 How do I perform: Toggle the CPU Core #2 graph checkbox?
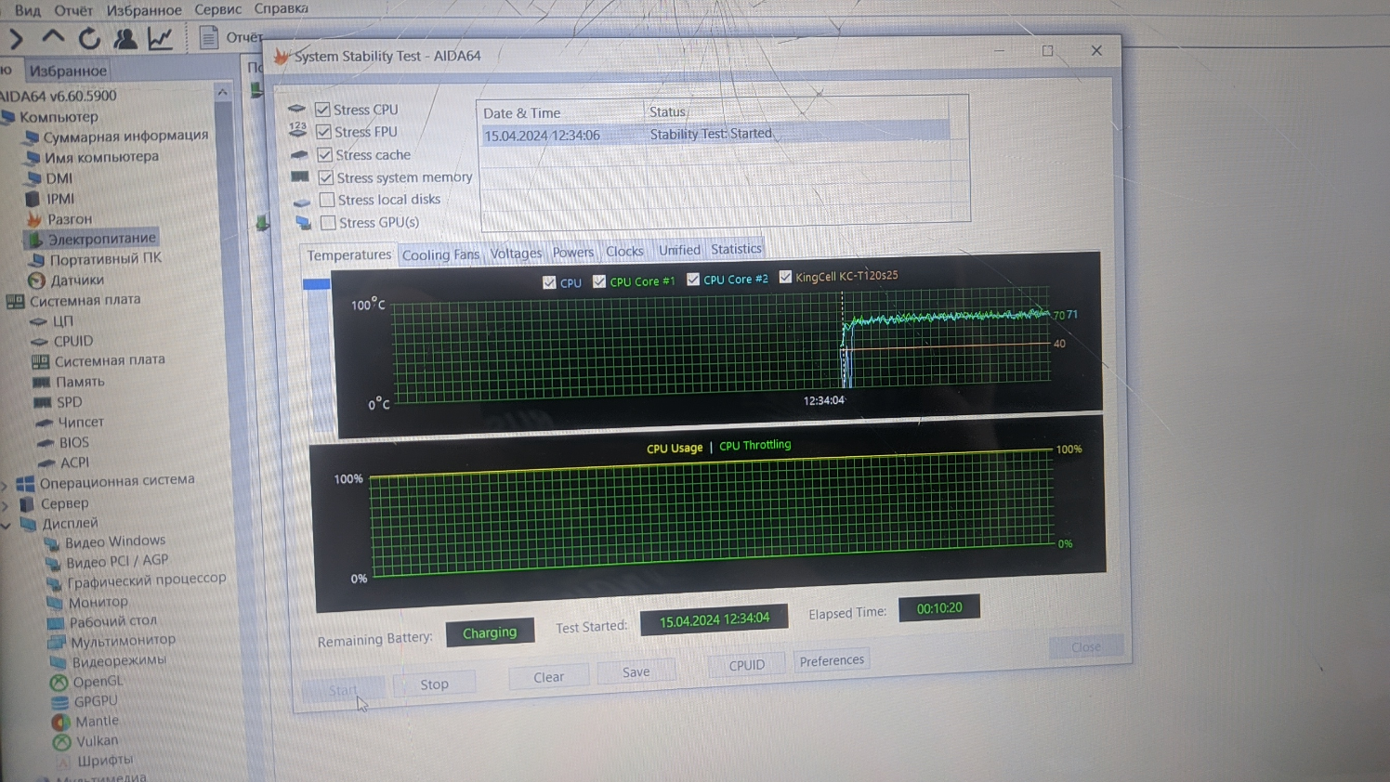pos(693,280)
